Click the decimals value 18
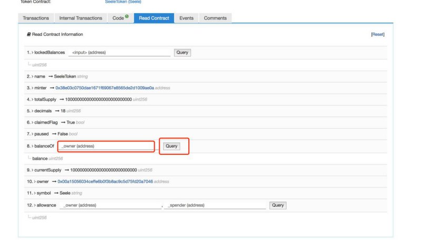 (63, 111)
